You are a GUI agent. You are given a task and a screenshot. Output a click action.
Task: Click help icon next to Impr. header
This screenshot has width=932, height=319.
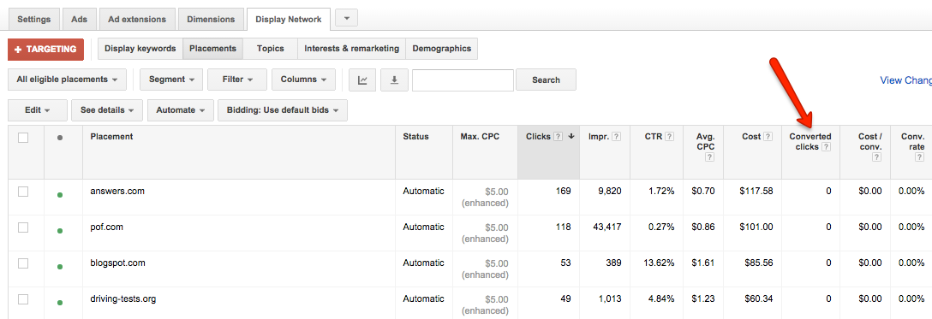617,136
